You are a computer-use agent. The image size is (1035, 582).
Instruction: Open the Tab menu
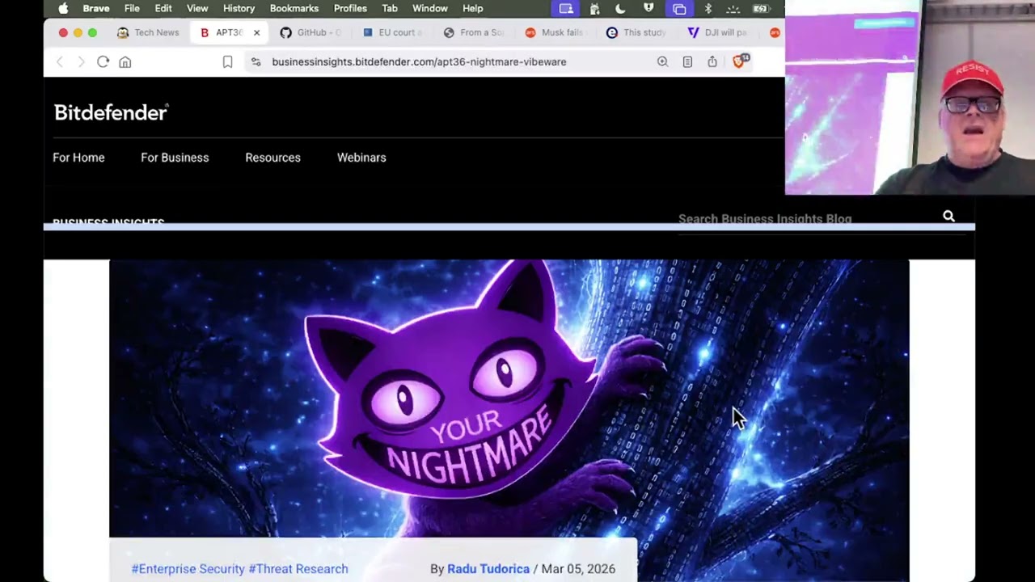pos(390,9)
